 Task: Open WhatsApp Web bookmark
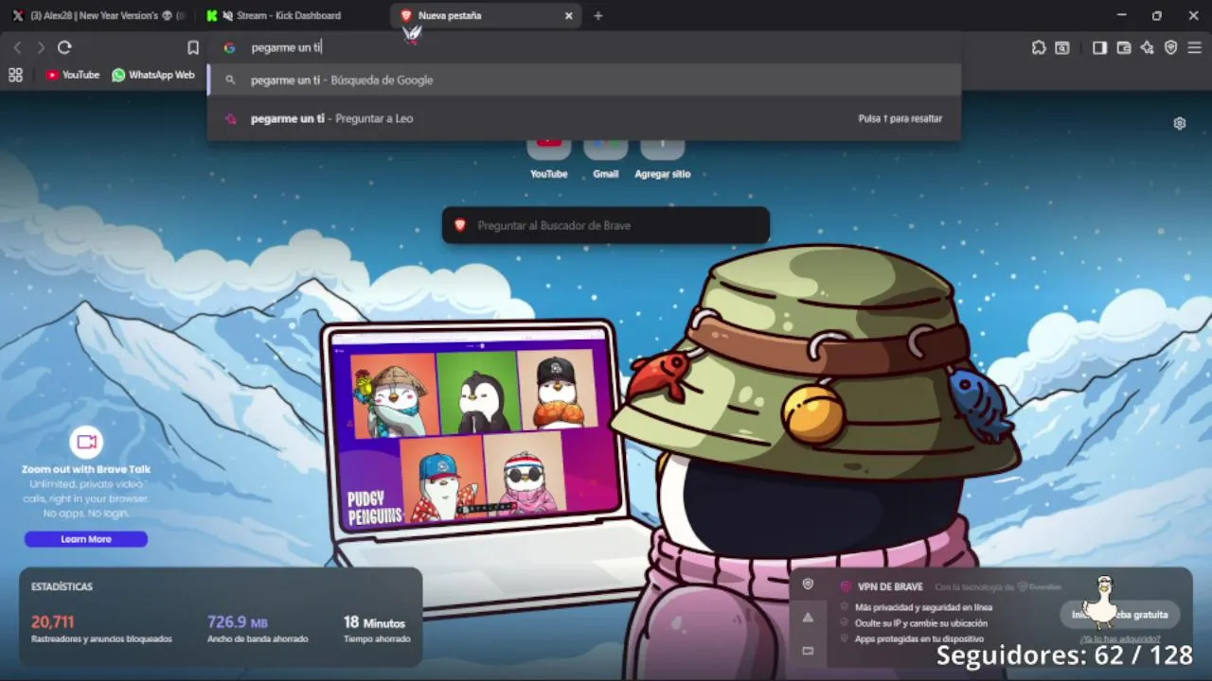(153, 75)
